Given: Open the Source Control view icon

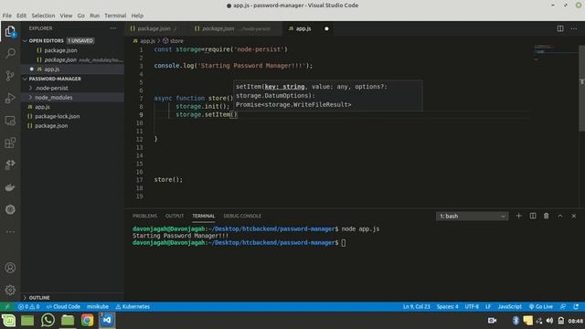Looking at the screenshot, I should (10, 76).
